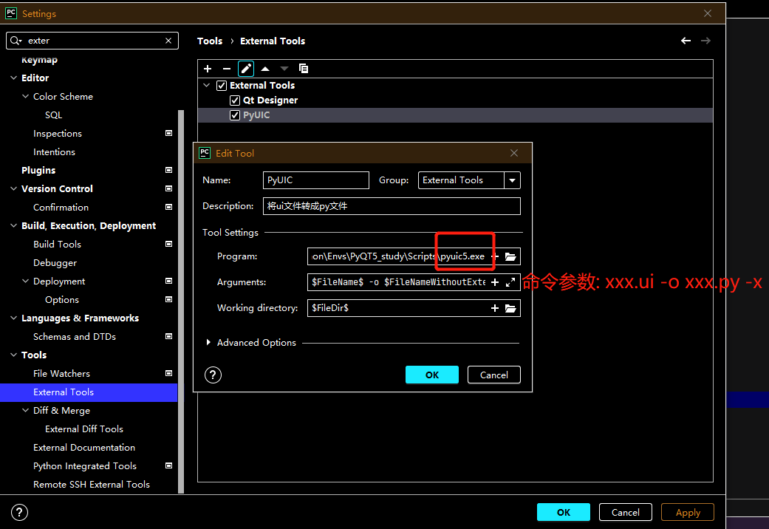
Task: Click the settings search box containing 'exter'
Action: click(92, 41)
